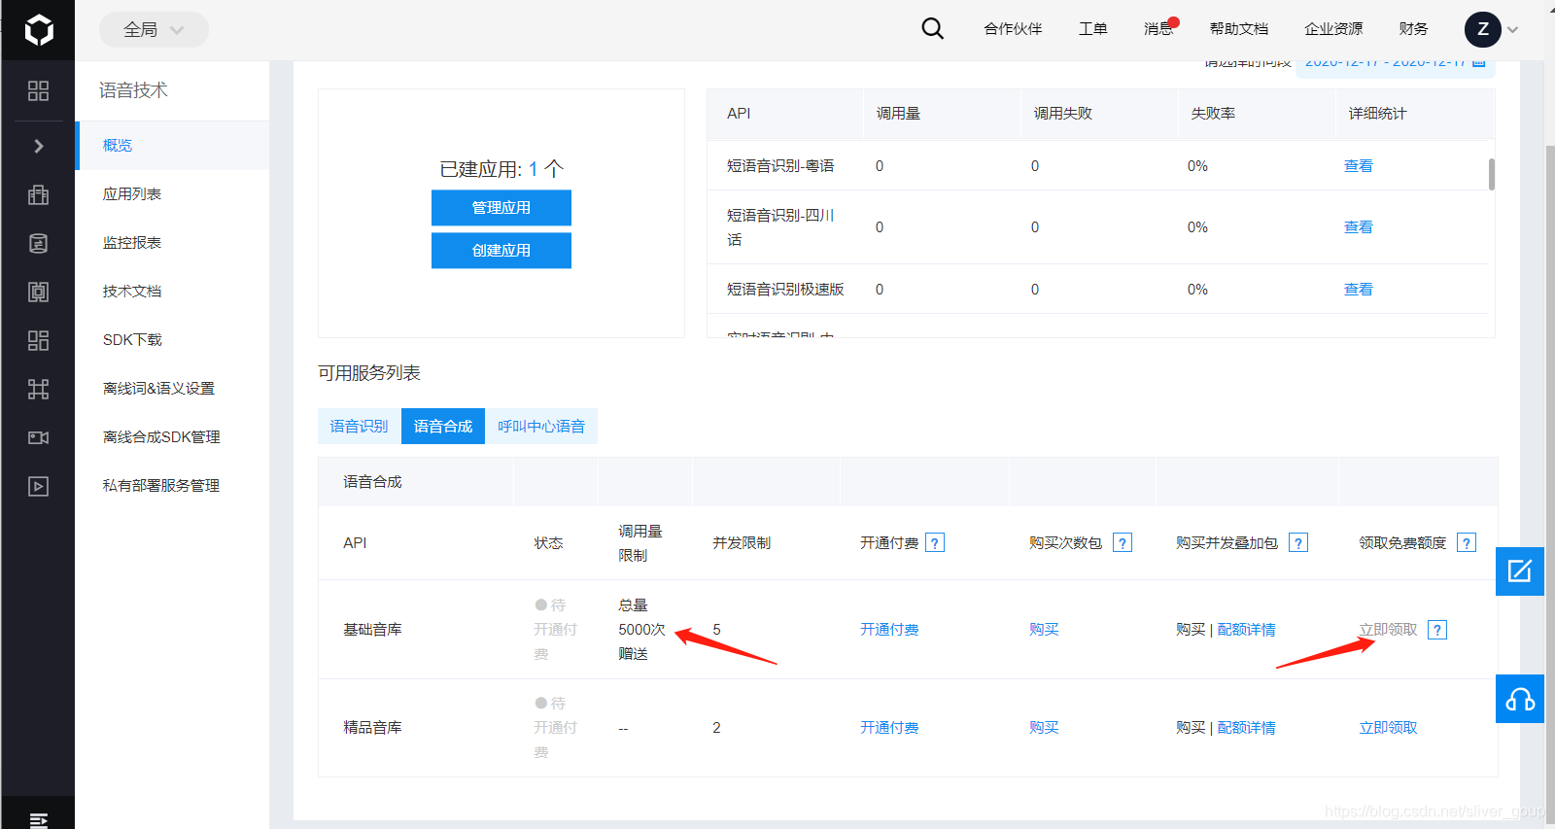Click 查看 for 短语音识别-粤语
This screenshot has width=1555, height=829.
tap(1358, 166)
